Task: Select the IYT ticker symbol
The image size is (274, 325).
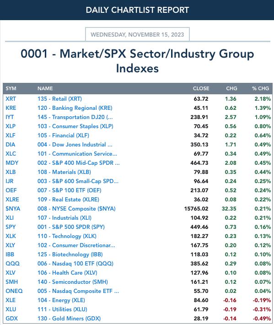Action: tap(10, 117)
